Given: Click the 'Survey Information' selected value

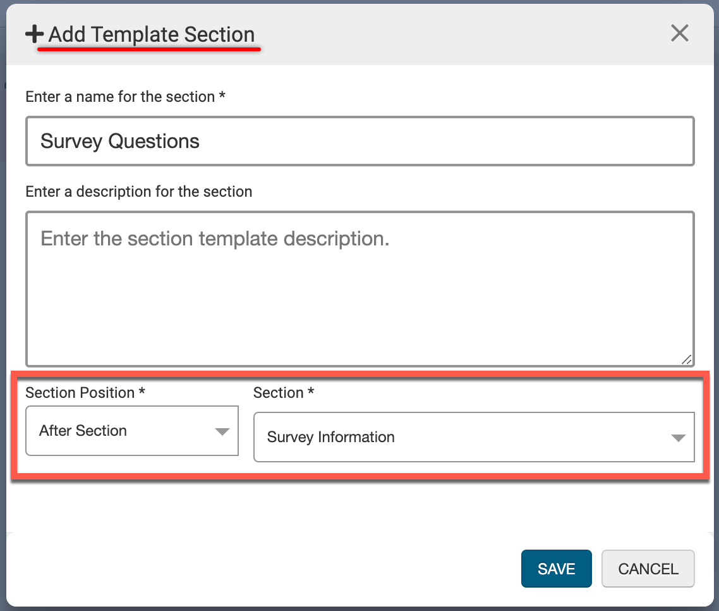Looking at the screenshot, I should click(x=330, y=437).
